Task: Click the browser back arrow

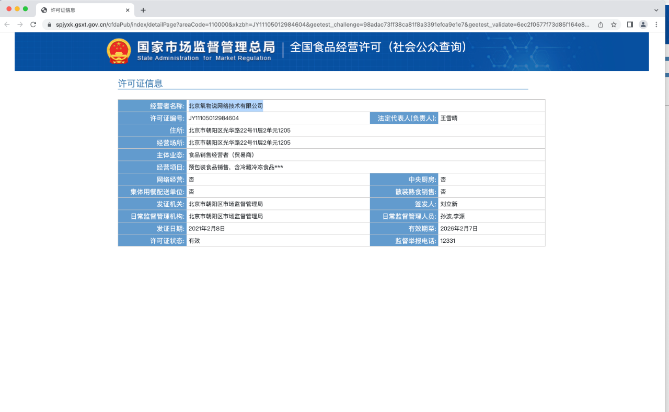Action: (x=7, y=25)
